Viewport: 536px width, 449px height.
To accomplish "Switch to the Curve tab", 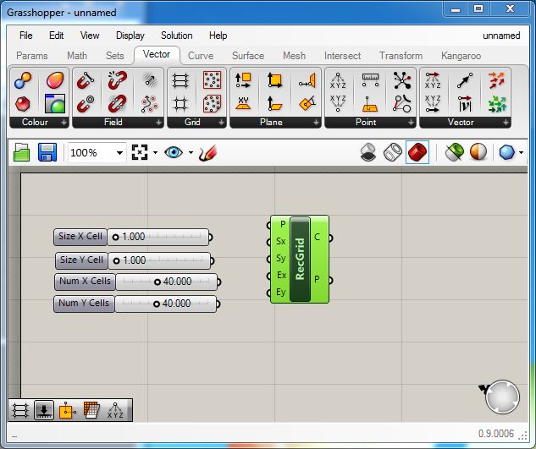I will [201, 56].
